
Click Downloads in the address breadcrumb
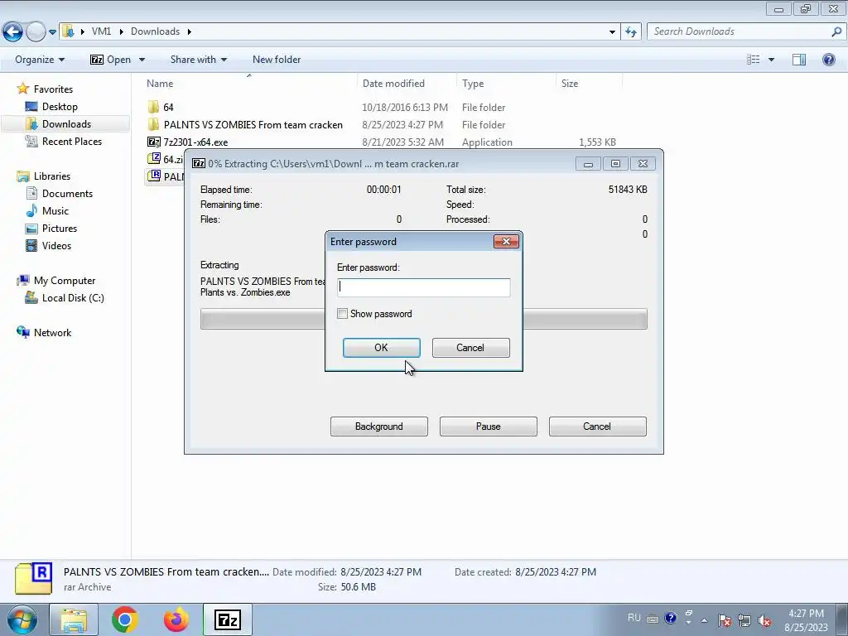tap(155, 31)
